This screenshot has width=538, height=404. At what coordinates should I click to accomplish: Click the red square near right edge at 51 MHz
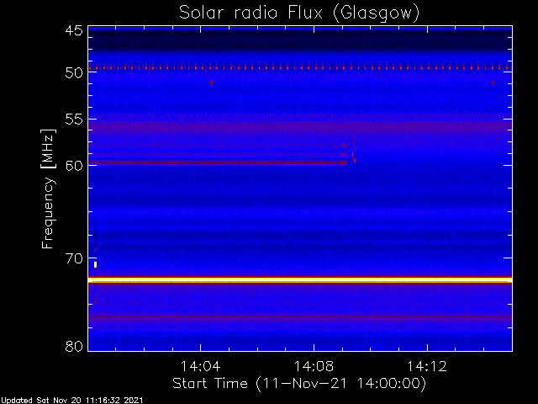(x=493, y=82)
